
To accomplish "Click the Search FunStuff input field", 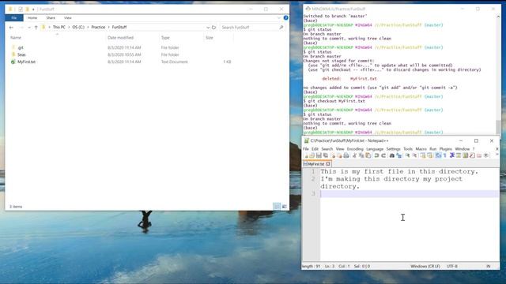I will pos(253,28).
